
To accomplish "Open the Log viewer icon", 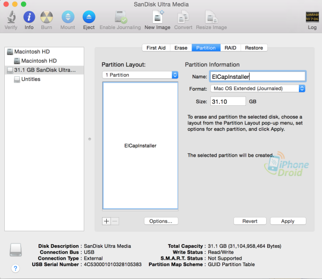I will [312, 18].
